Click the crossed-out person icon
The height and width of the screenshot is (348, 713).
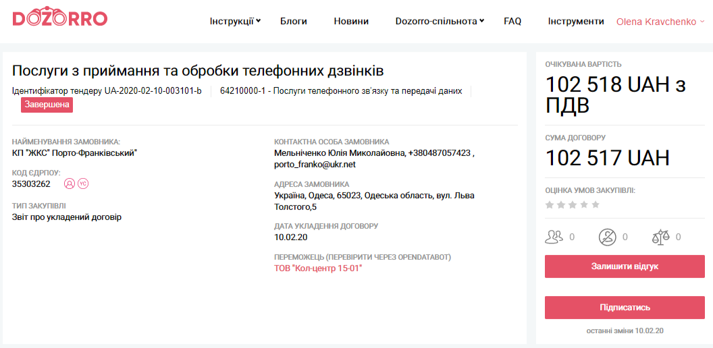606,237
